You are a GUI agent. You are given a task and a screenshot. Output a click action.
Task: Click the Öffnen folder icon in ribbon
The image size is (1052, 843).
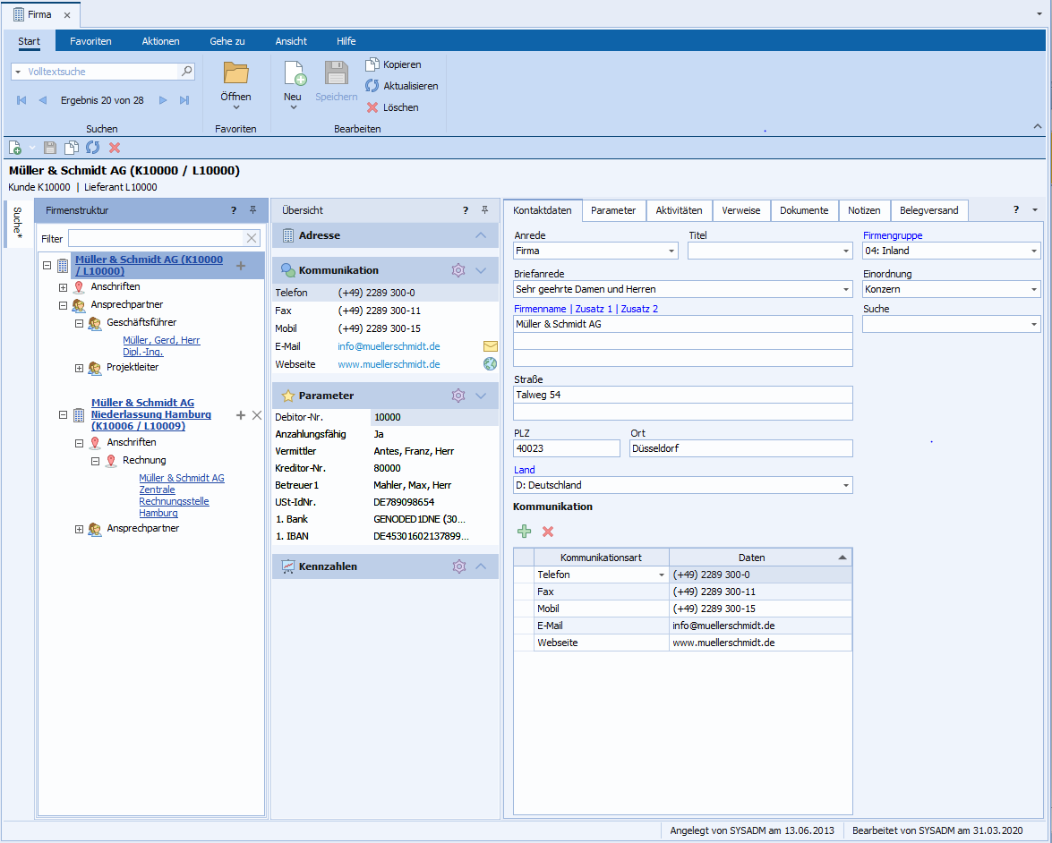235,73
